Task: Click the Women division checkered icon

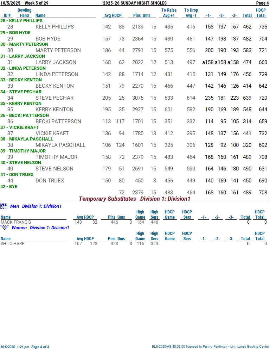Action: [x=4, y=228]
